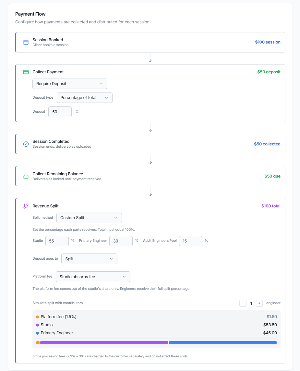This screenshot has width=300, height=371.
Task: Click the Primary Engineer percentage input field
Action: pos(121,241)
